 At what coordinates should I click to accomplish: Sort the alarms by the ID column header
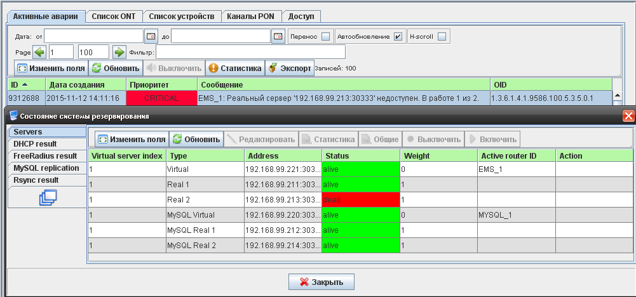click(x=26, y=84)
